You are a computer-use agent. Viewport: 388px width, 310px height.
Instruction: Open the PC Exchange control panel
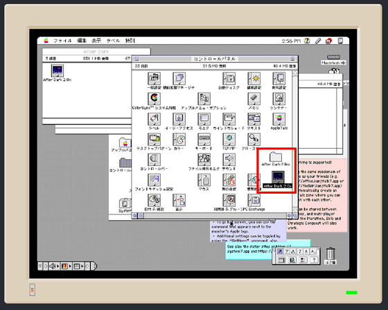tap(254, 200)
